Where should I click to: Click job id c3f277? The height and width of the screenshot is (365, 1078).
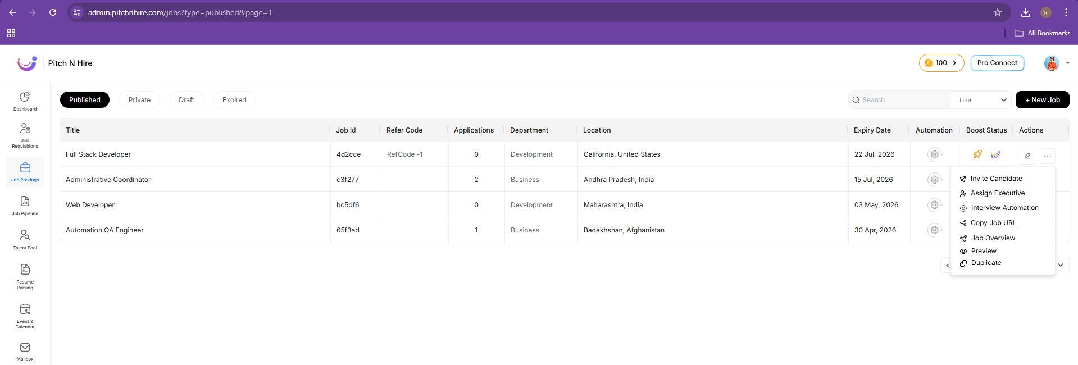(x=347, y=180)
